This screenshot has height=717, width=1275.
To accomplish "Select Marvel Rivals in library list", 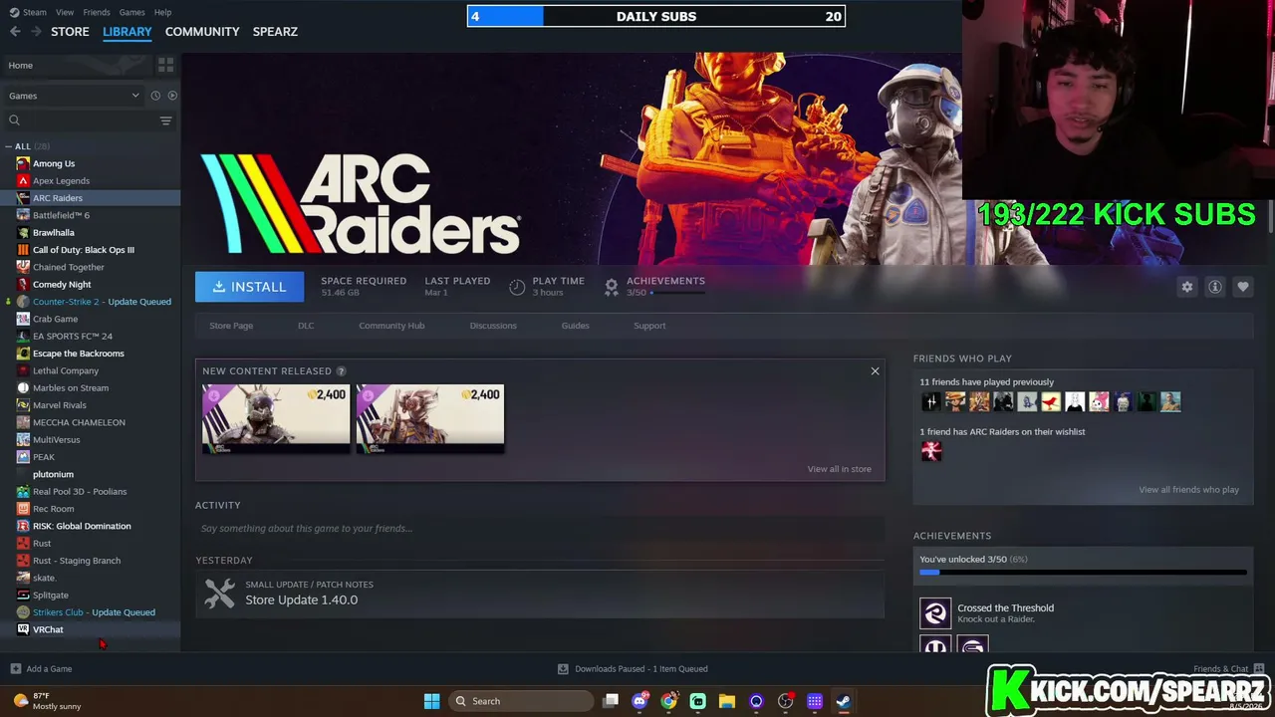I will 60,405.
